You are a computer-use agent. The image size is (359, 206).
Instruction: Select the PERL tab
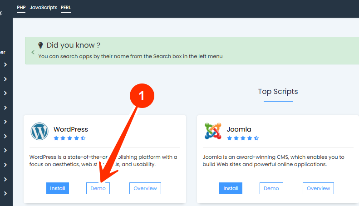tap(66, 8)
